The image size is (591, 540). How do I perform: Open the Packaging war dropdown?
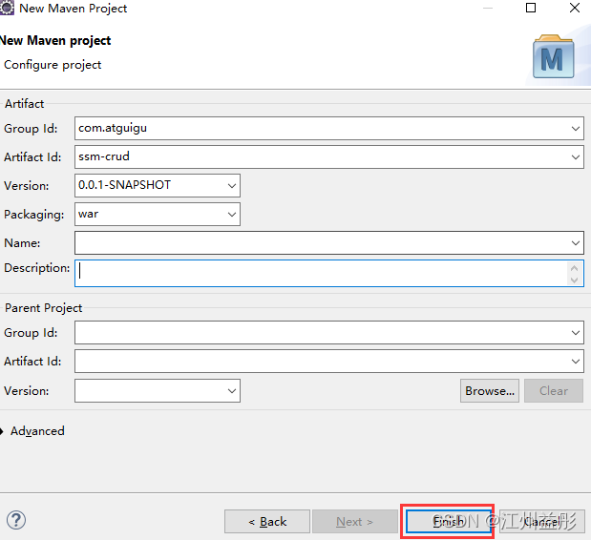[x=232, y=215]
